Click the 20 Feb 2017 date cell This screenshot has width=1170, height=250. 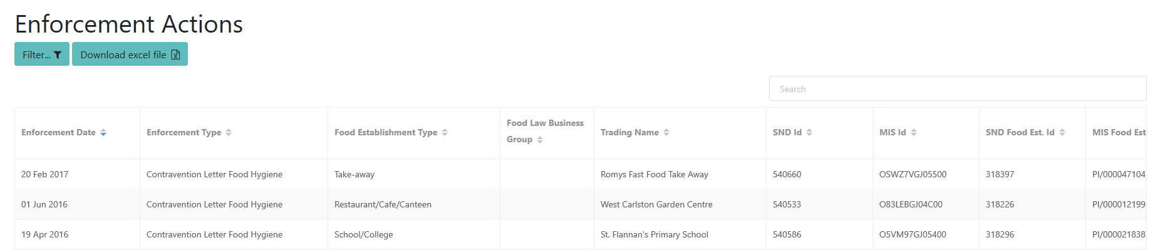click(45, 174)
